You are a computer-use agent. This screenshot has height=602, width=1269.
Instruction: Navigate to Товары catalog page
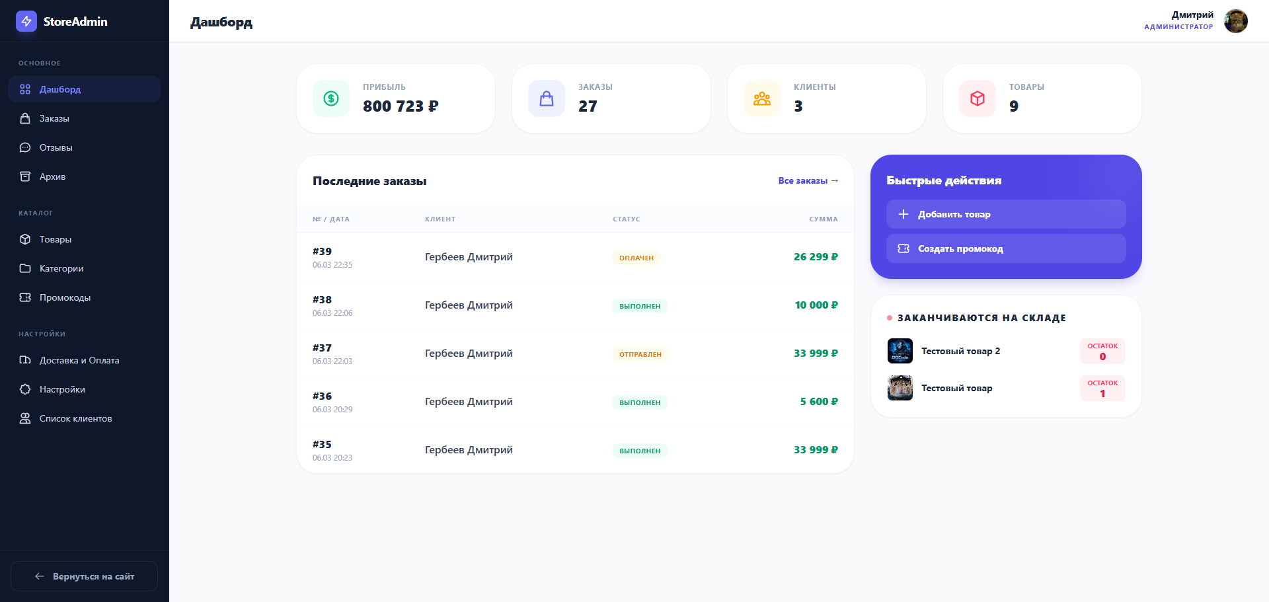(x=55, y=239)
